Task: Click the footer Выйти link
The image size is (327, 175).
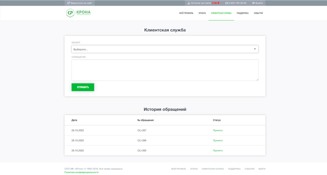Action: tap(262, 169)
